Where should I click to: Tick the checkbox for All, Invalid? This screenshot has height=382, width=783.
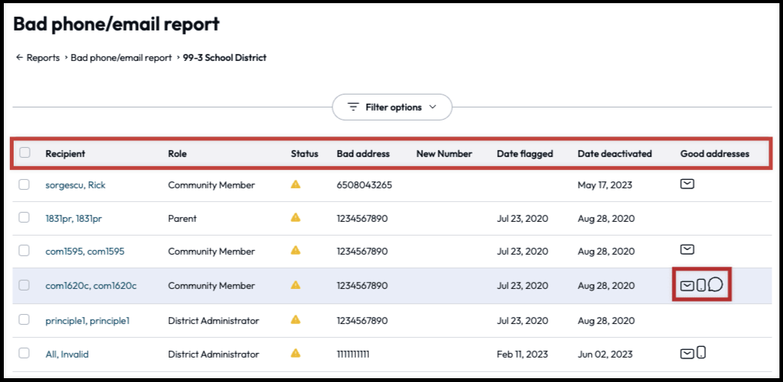pyautogui.click(x=24, y=353)
